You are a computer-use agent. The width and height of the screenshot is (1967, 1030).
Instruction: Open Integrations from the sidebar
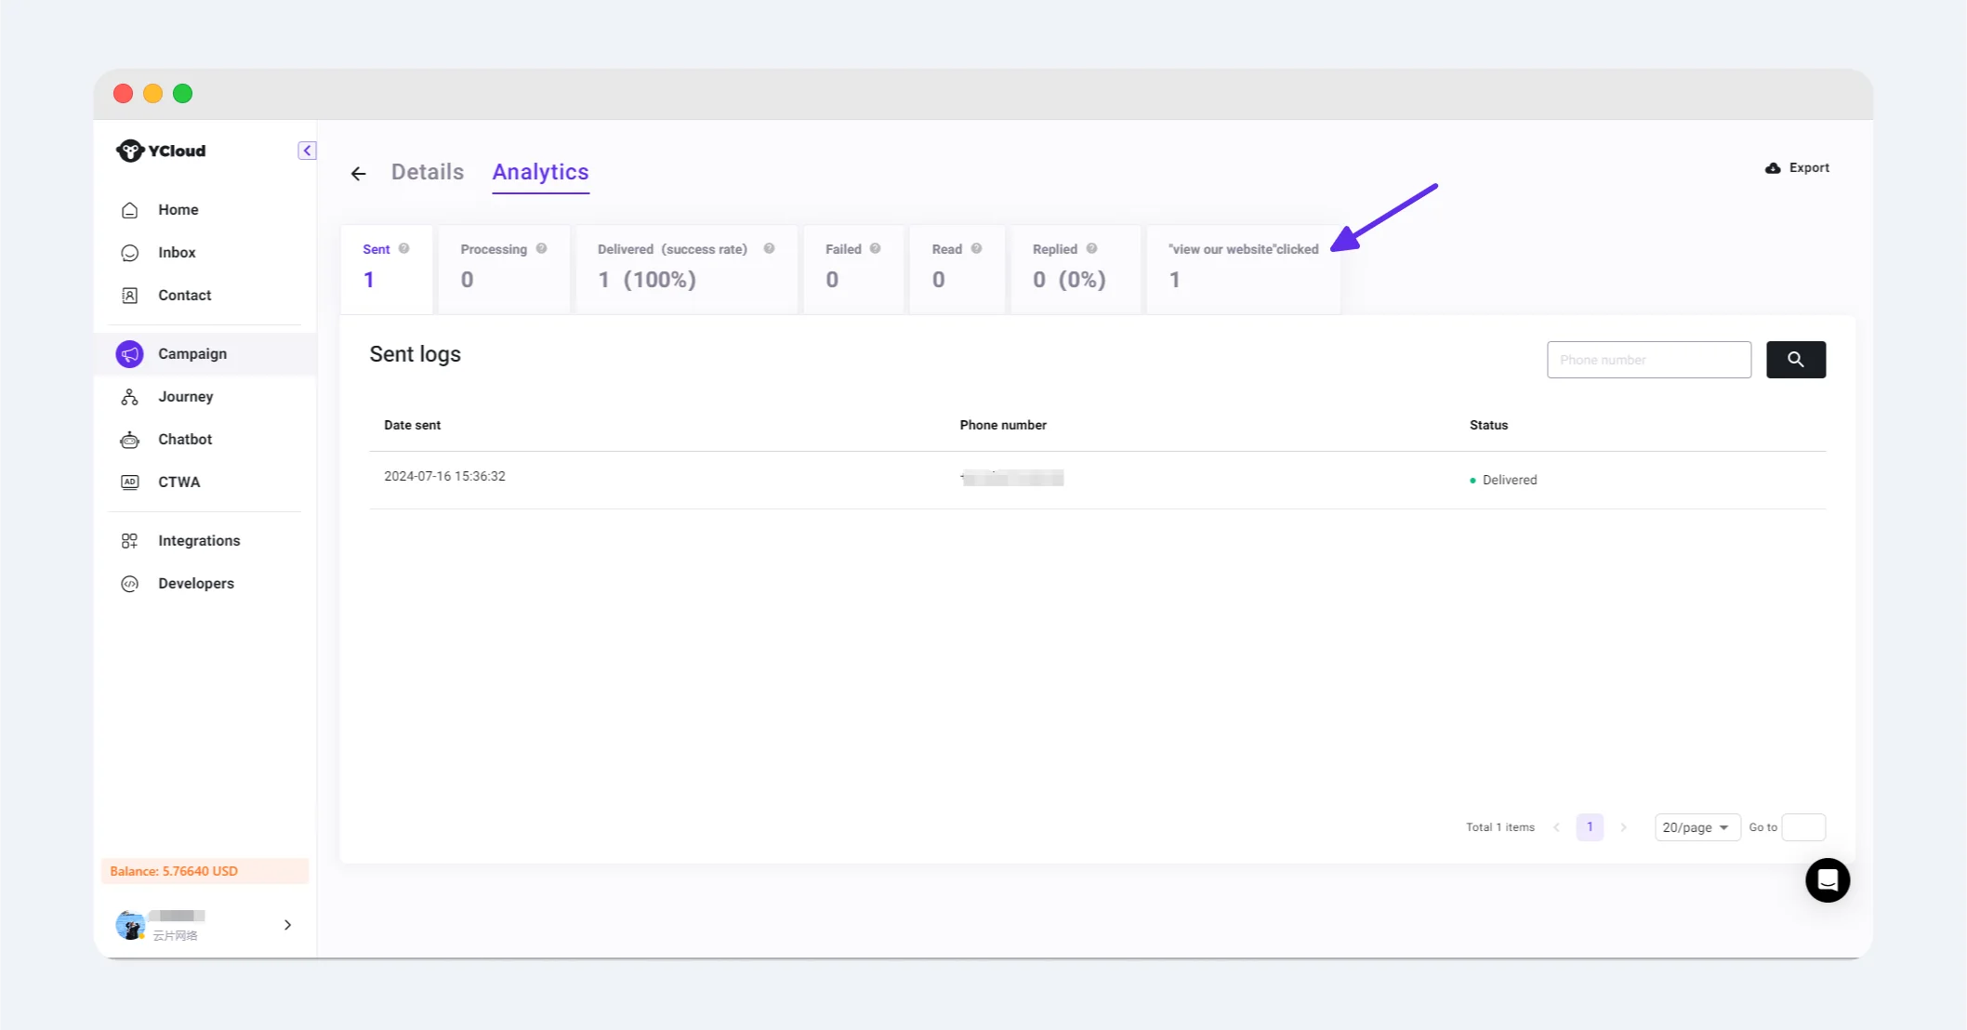198,541
